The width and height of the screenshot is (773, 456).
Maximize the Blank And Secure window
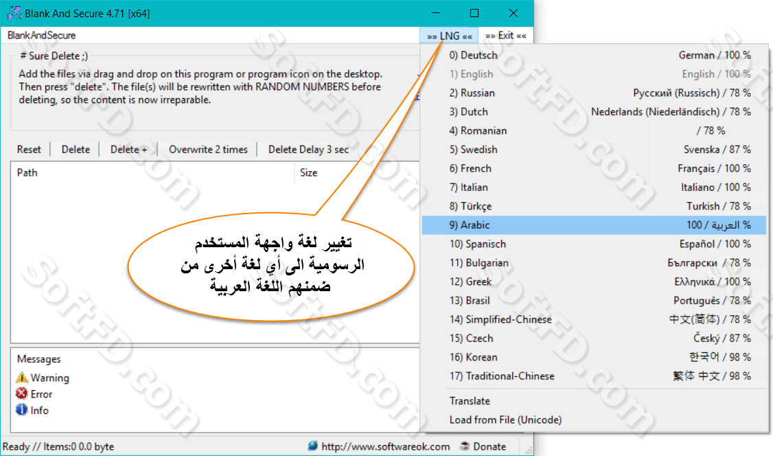coord(474,13)
